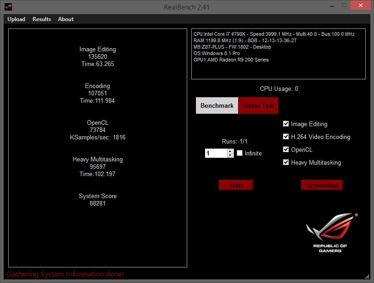Viewport: 374px width, 283px height.
Task: Switch to the Stress Test tab
Action: (x=258, y=105)
